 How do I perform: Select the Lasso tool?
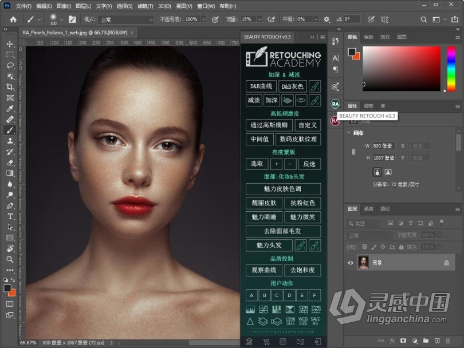coord(10,65)
